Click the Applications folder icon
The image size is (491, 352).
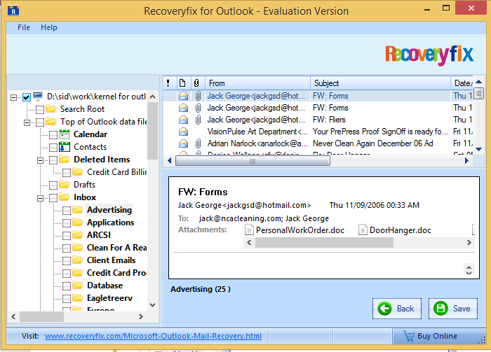[78, 223]
